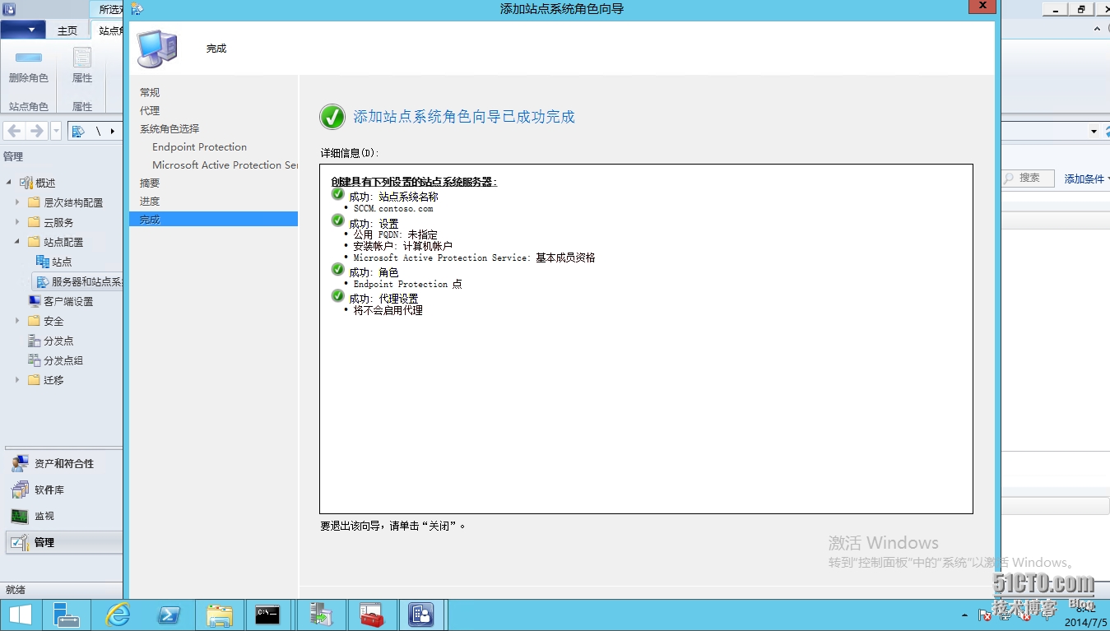Click the 搜索 field in console

click(1029, 178)
